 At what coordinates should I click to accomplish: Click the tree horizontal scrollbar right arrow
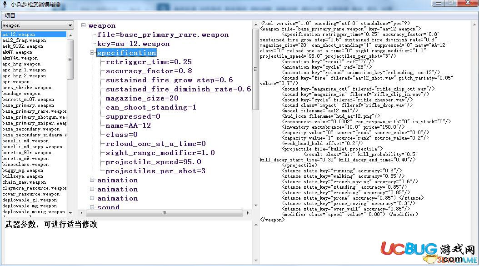248,213
